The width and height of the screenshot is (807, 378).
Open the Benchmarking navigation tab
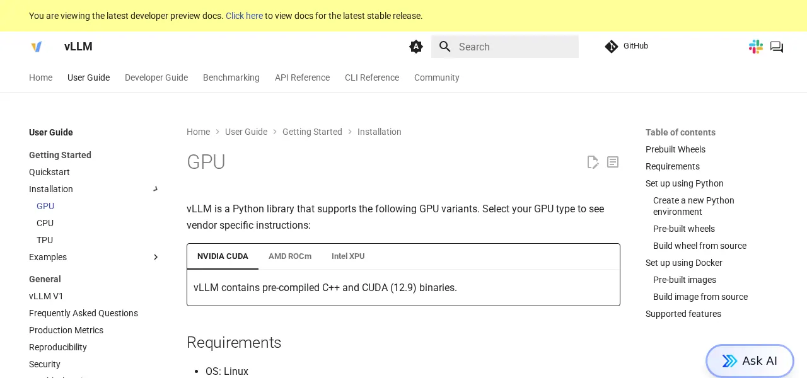tap(231, 77)
